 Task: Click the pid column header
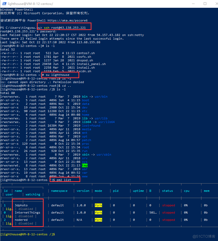pos(116,191)
